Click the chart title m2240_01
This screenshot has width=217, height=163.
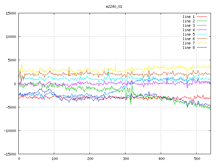click(114, 6)
